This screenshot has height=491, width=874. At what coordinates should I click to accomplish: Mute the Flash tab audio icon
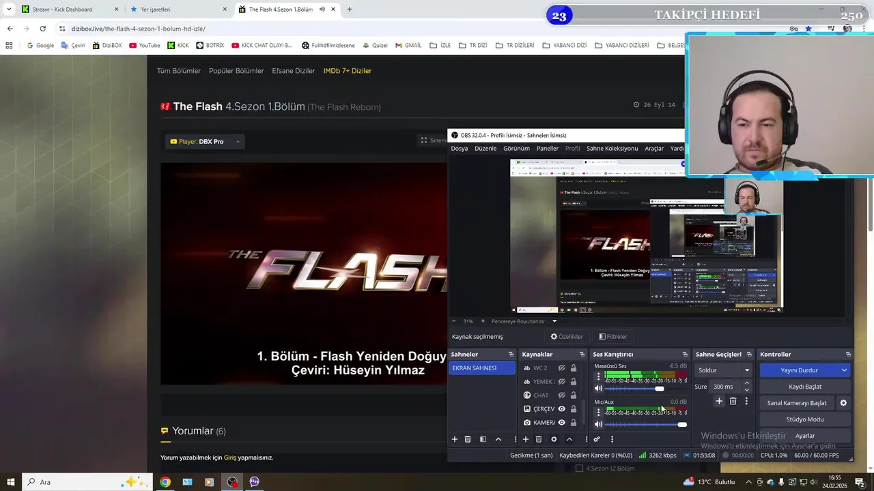click(x=322, y=10)
